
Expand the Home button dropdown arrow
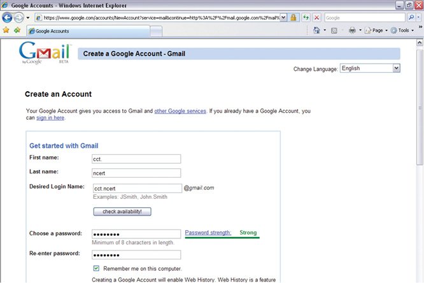click(x=325, y=31)
